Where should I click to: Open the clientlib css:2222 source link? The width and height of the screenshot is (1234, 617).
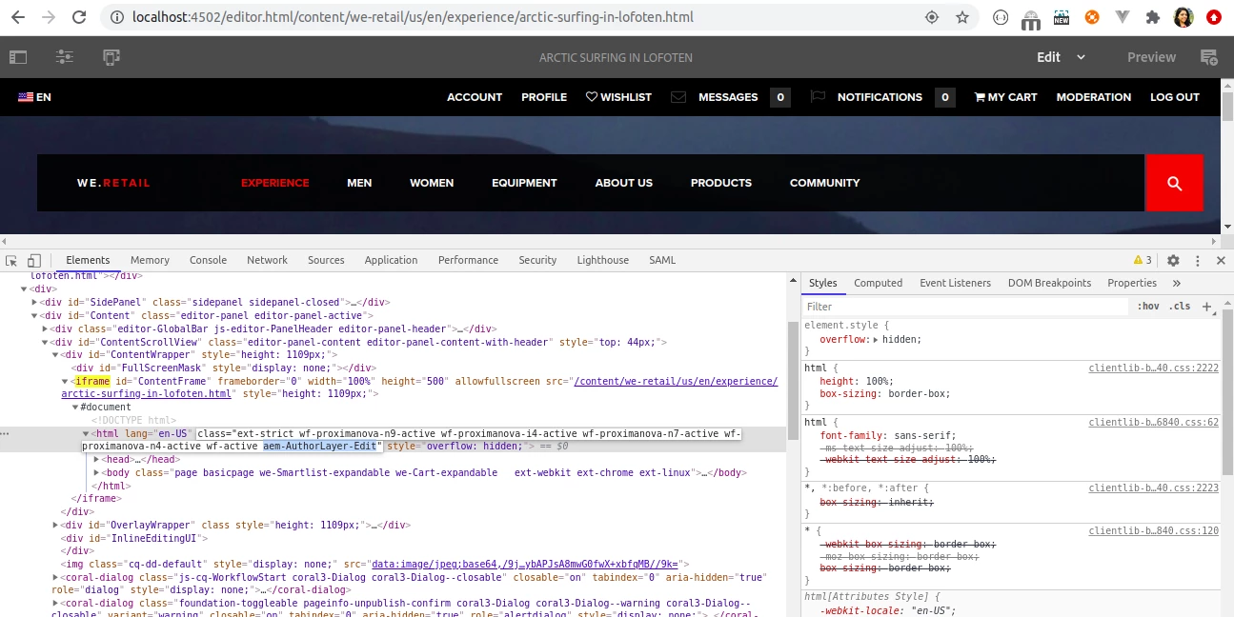click(1154, 368)
